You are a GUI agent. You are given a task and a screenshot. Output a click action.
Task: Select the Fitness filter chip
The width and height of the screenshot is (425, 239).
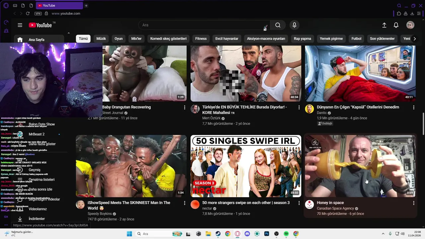click(x=201, y=39)
